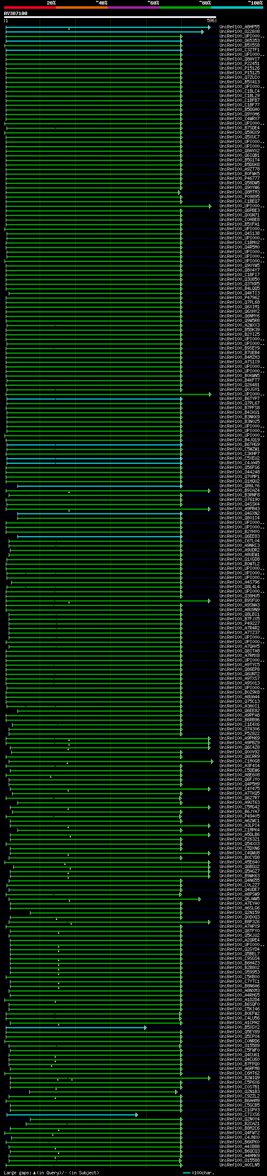Open hit UniRef100_B5X5S8
This screenshot has height=1176, width=267.
239,45
